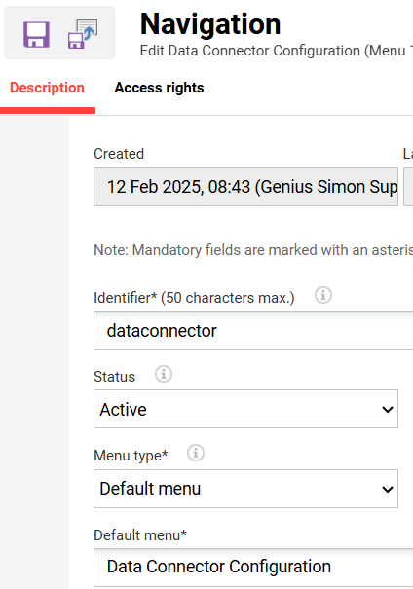Click the info icon next to Menu type
The image size is (413, 589).
coord(196,453)
